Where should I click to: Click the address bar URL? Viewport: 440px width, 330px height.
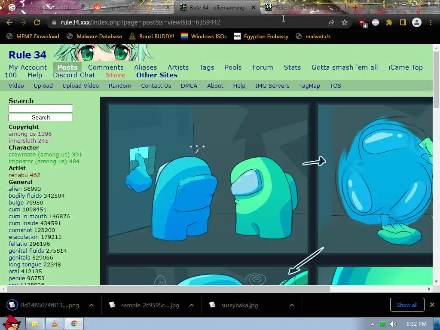click(141, 22)
